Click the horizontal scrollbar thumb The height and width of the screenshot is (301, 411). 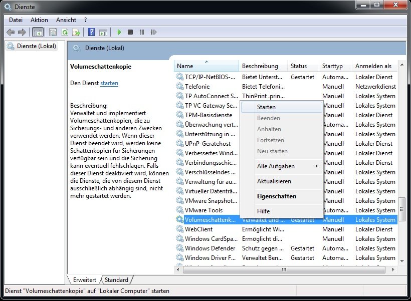click(x=283, y=269)
